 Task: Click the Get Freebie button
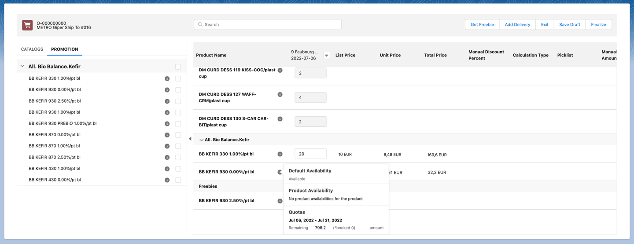[482, 25]
